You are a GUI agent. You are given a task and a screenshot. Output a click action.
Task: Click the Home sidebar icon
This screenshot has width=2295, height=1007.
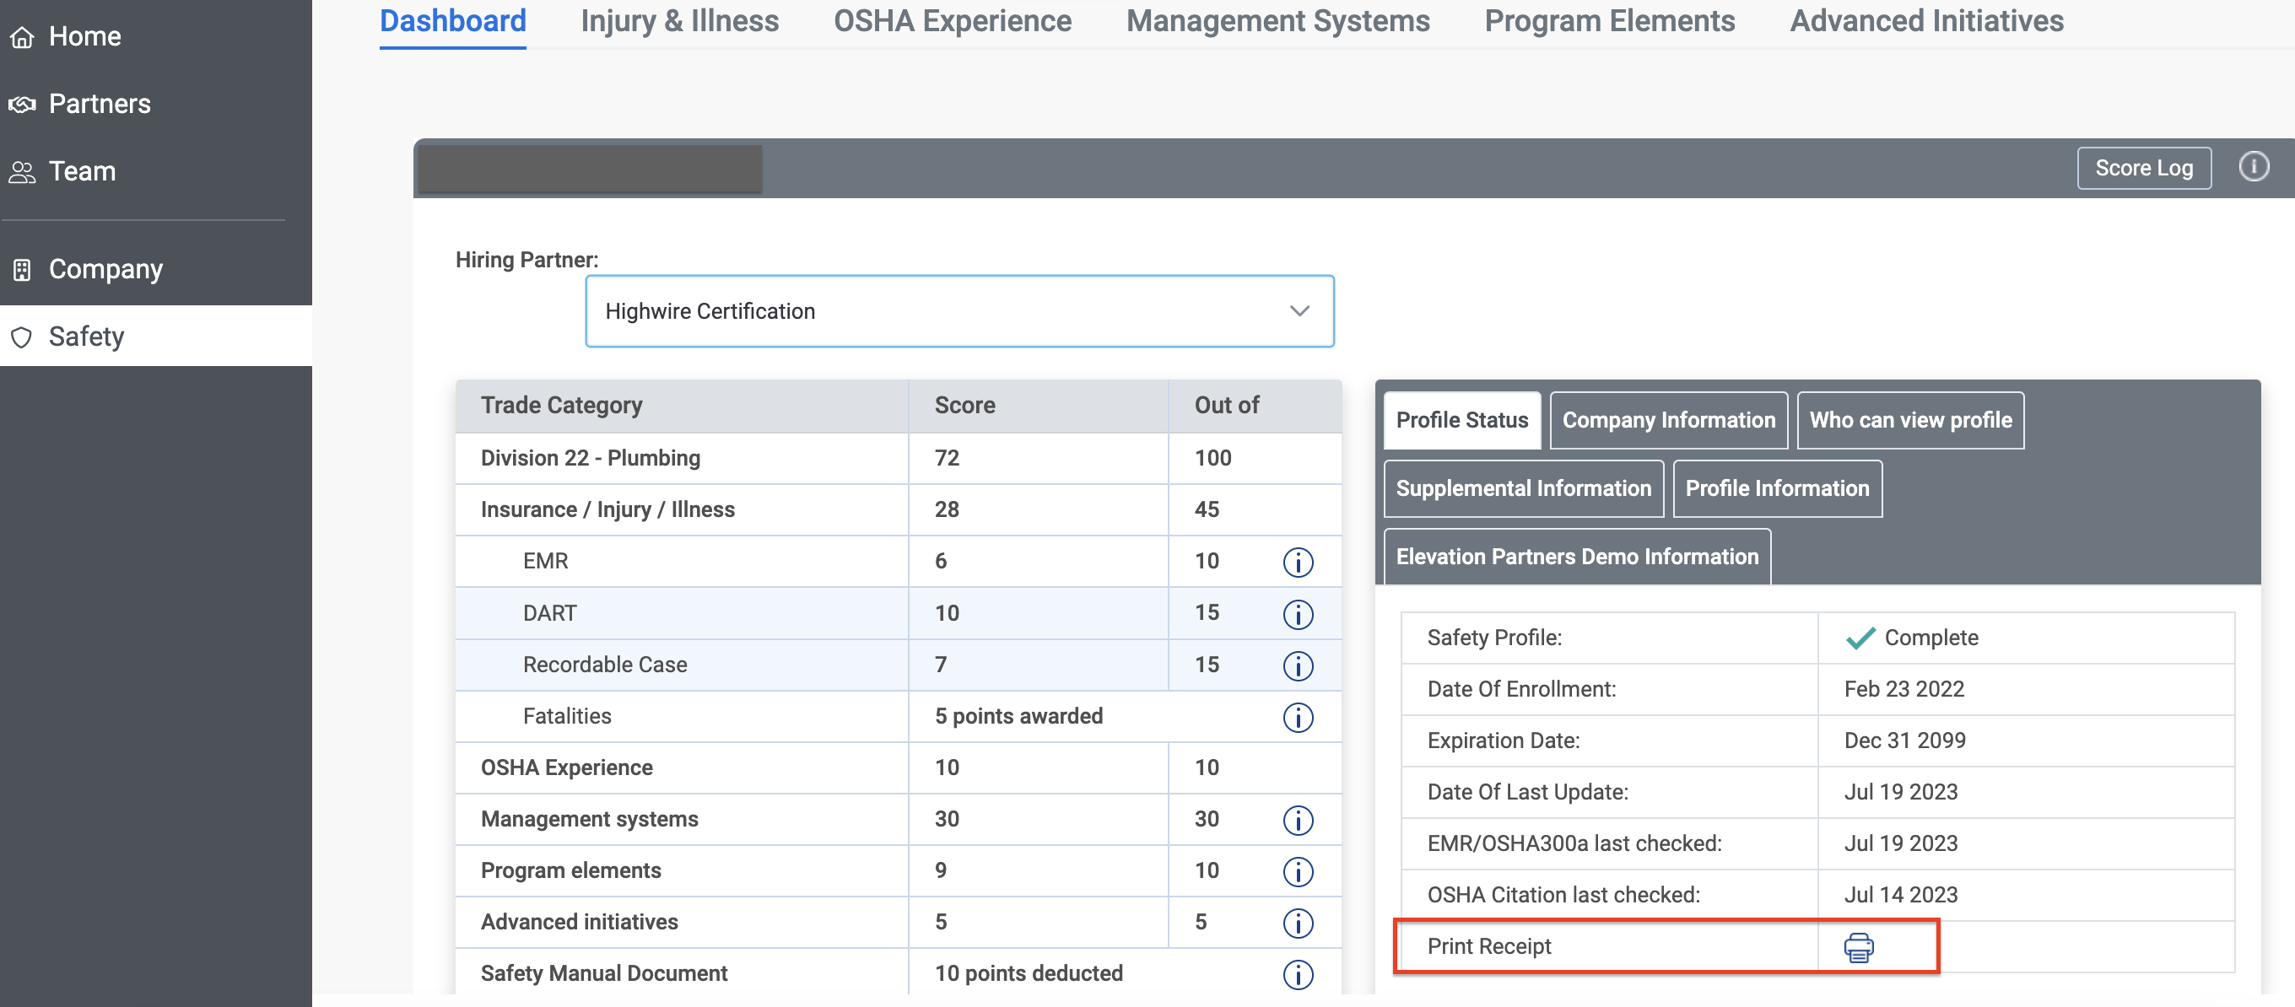coord(21,36)
